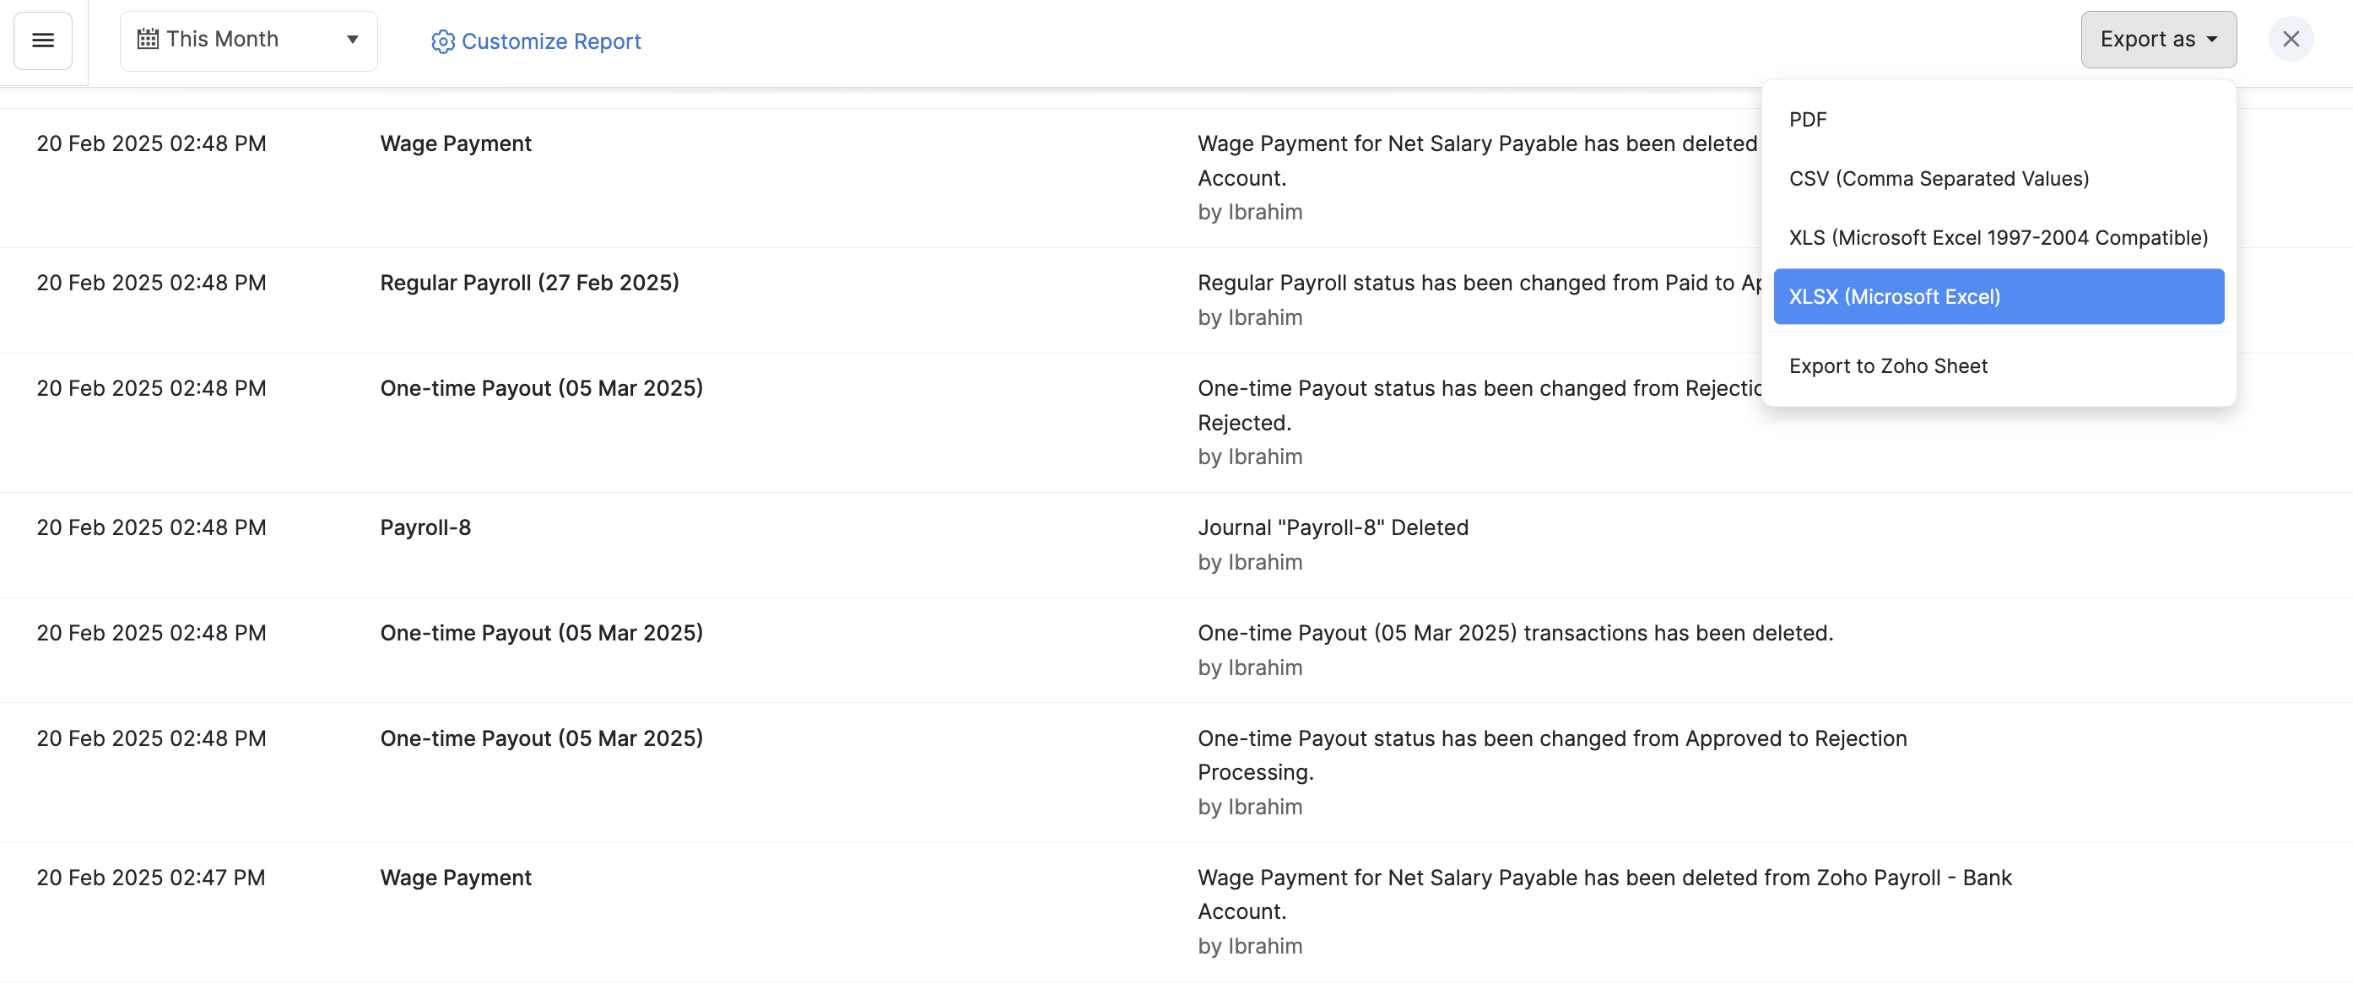Open the hamburger menu
The width and height of the screenshot is (2353, 989).
pos(43,41)
